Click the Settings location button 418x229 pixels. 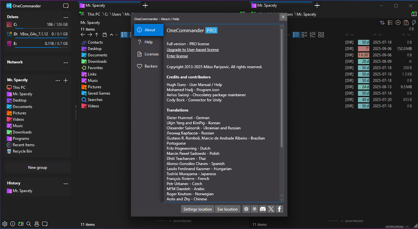click(198, 209)
